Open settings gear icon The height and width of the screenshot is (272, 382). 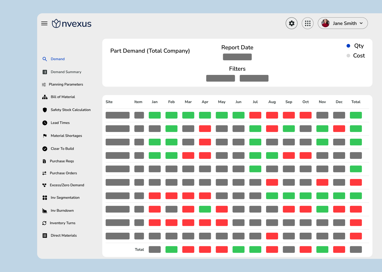pos(292,23)
